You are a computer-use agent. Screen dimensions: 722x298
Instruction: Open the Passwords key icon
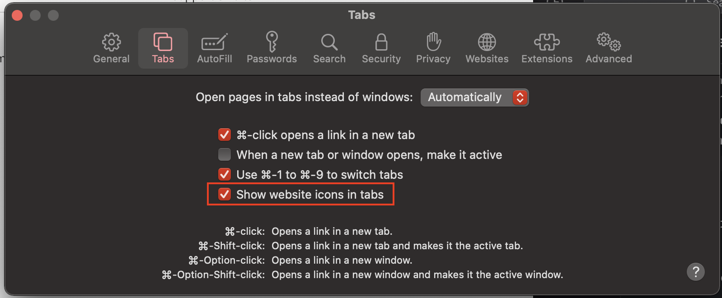(272, 42)
